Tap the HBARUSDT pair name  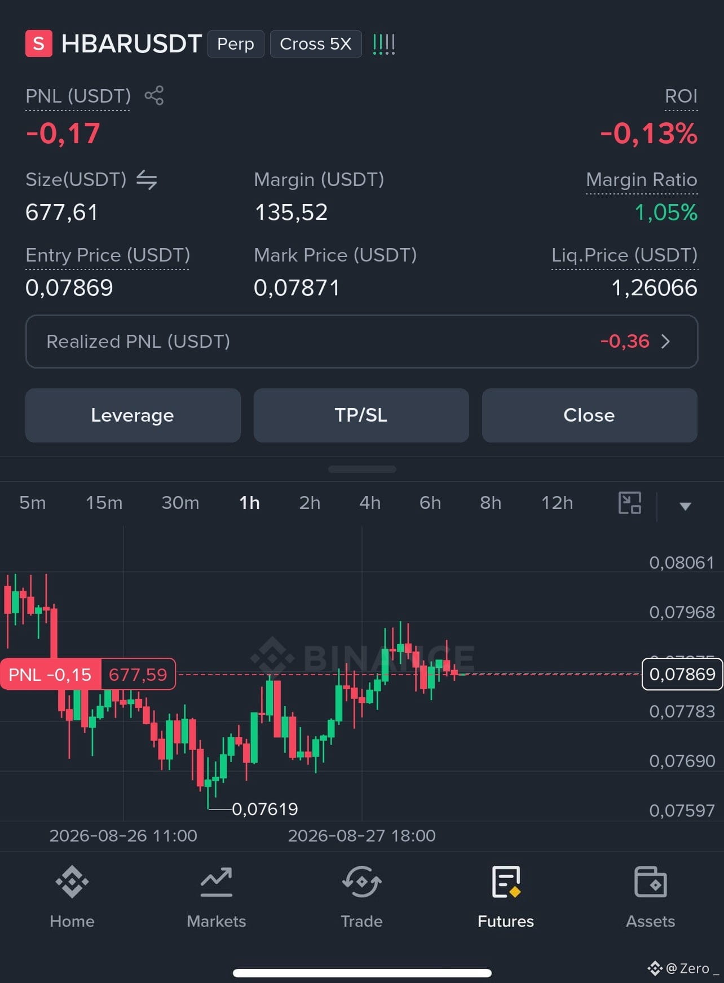131,44
